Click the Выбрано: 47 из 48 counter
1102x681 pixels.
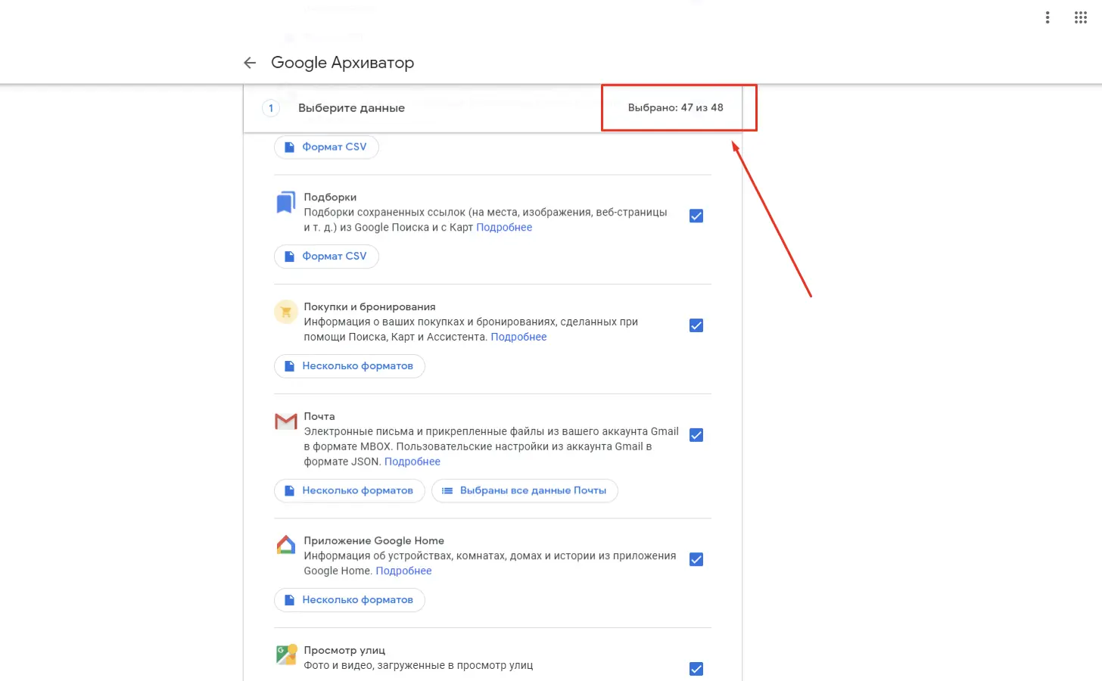676,107
